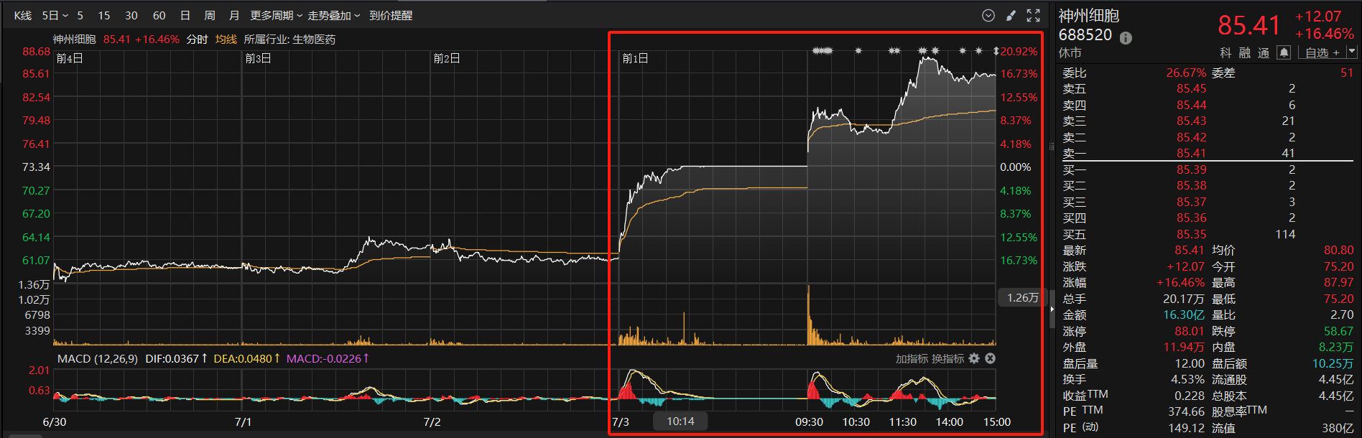Viewport: 1362px width, 438px height.
Task: Click the brush drawing tool icon
Action: pyautogui.click(x=1011, y=16)
